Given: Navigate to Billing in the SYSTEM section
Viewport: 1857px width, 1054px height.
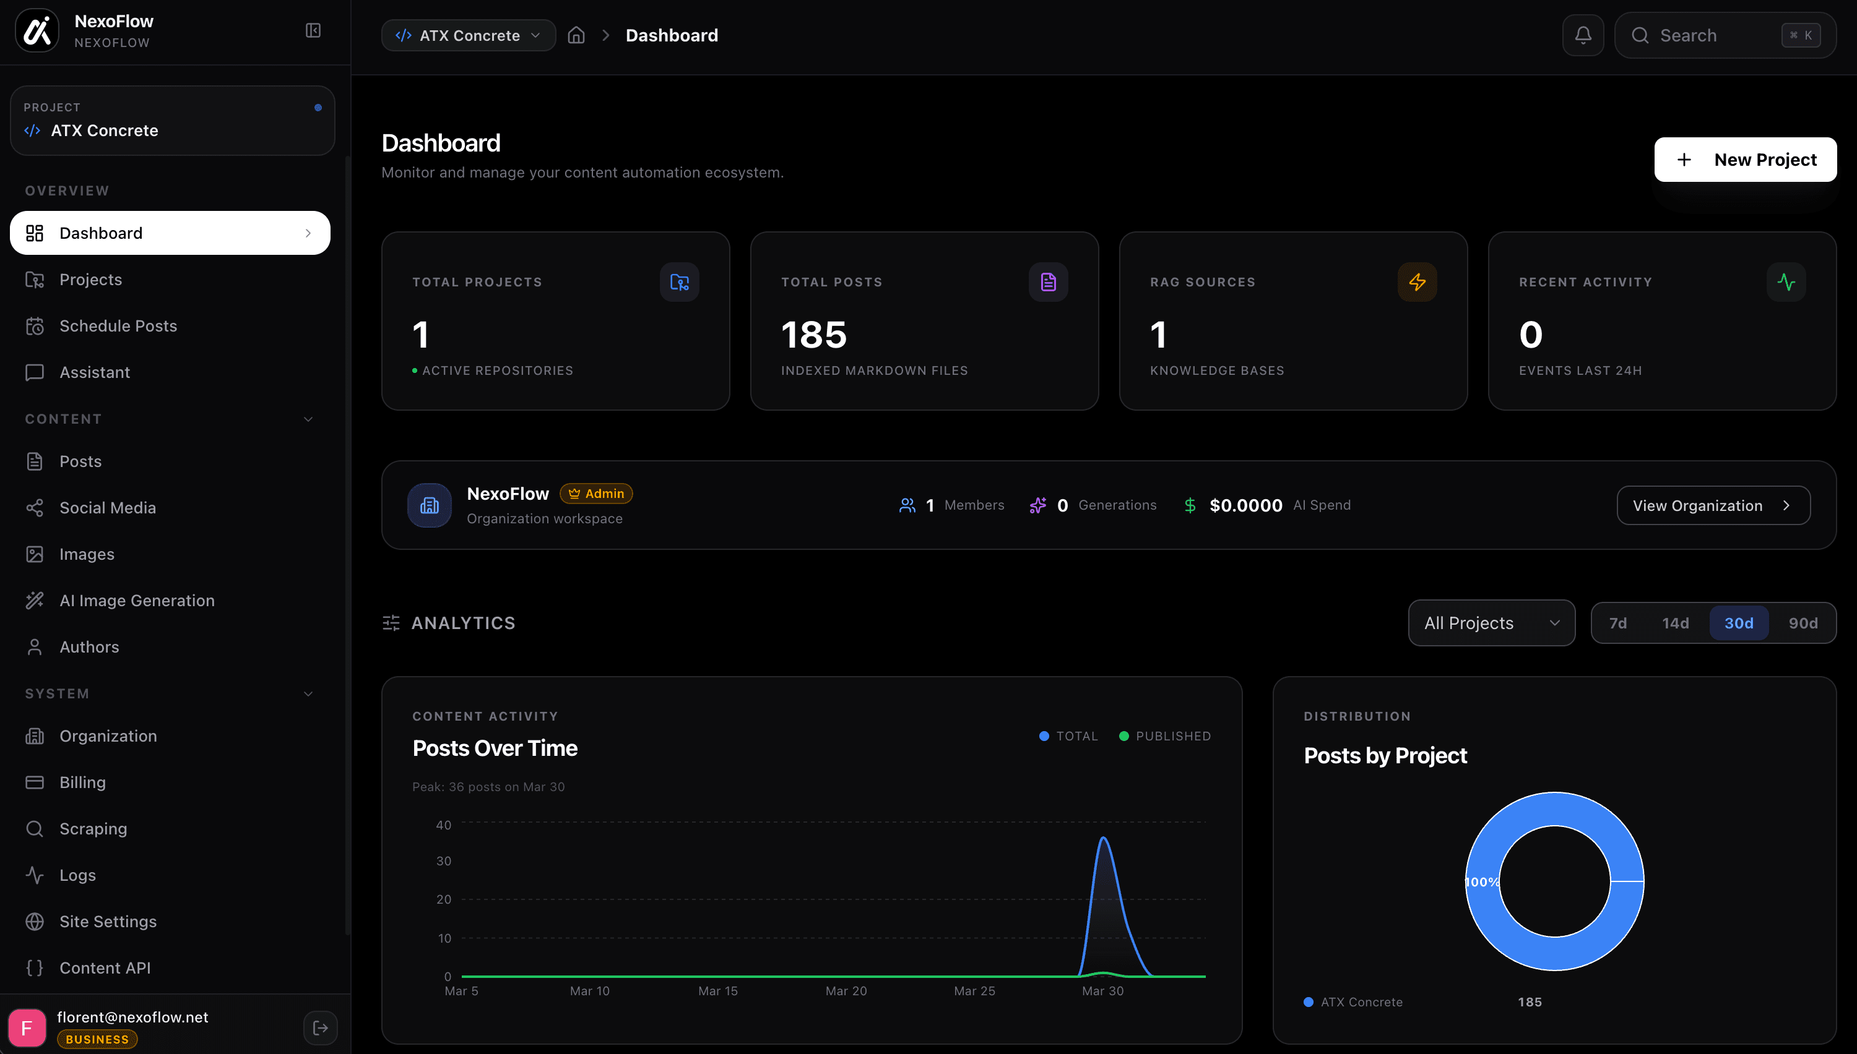Looking at the screenshot, I should point(84,782).
